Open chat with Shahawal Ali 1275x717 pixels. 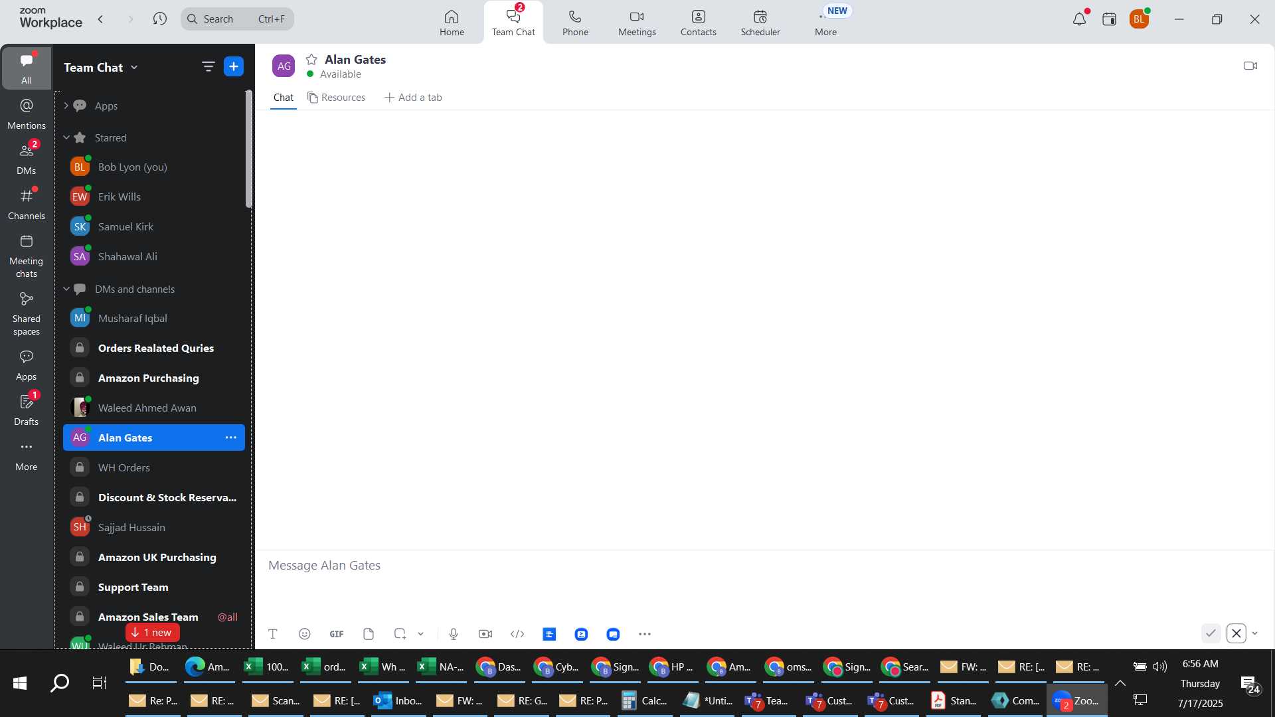coord(154,256)
